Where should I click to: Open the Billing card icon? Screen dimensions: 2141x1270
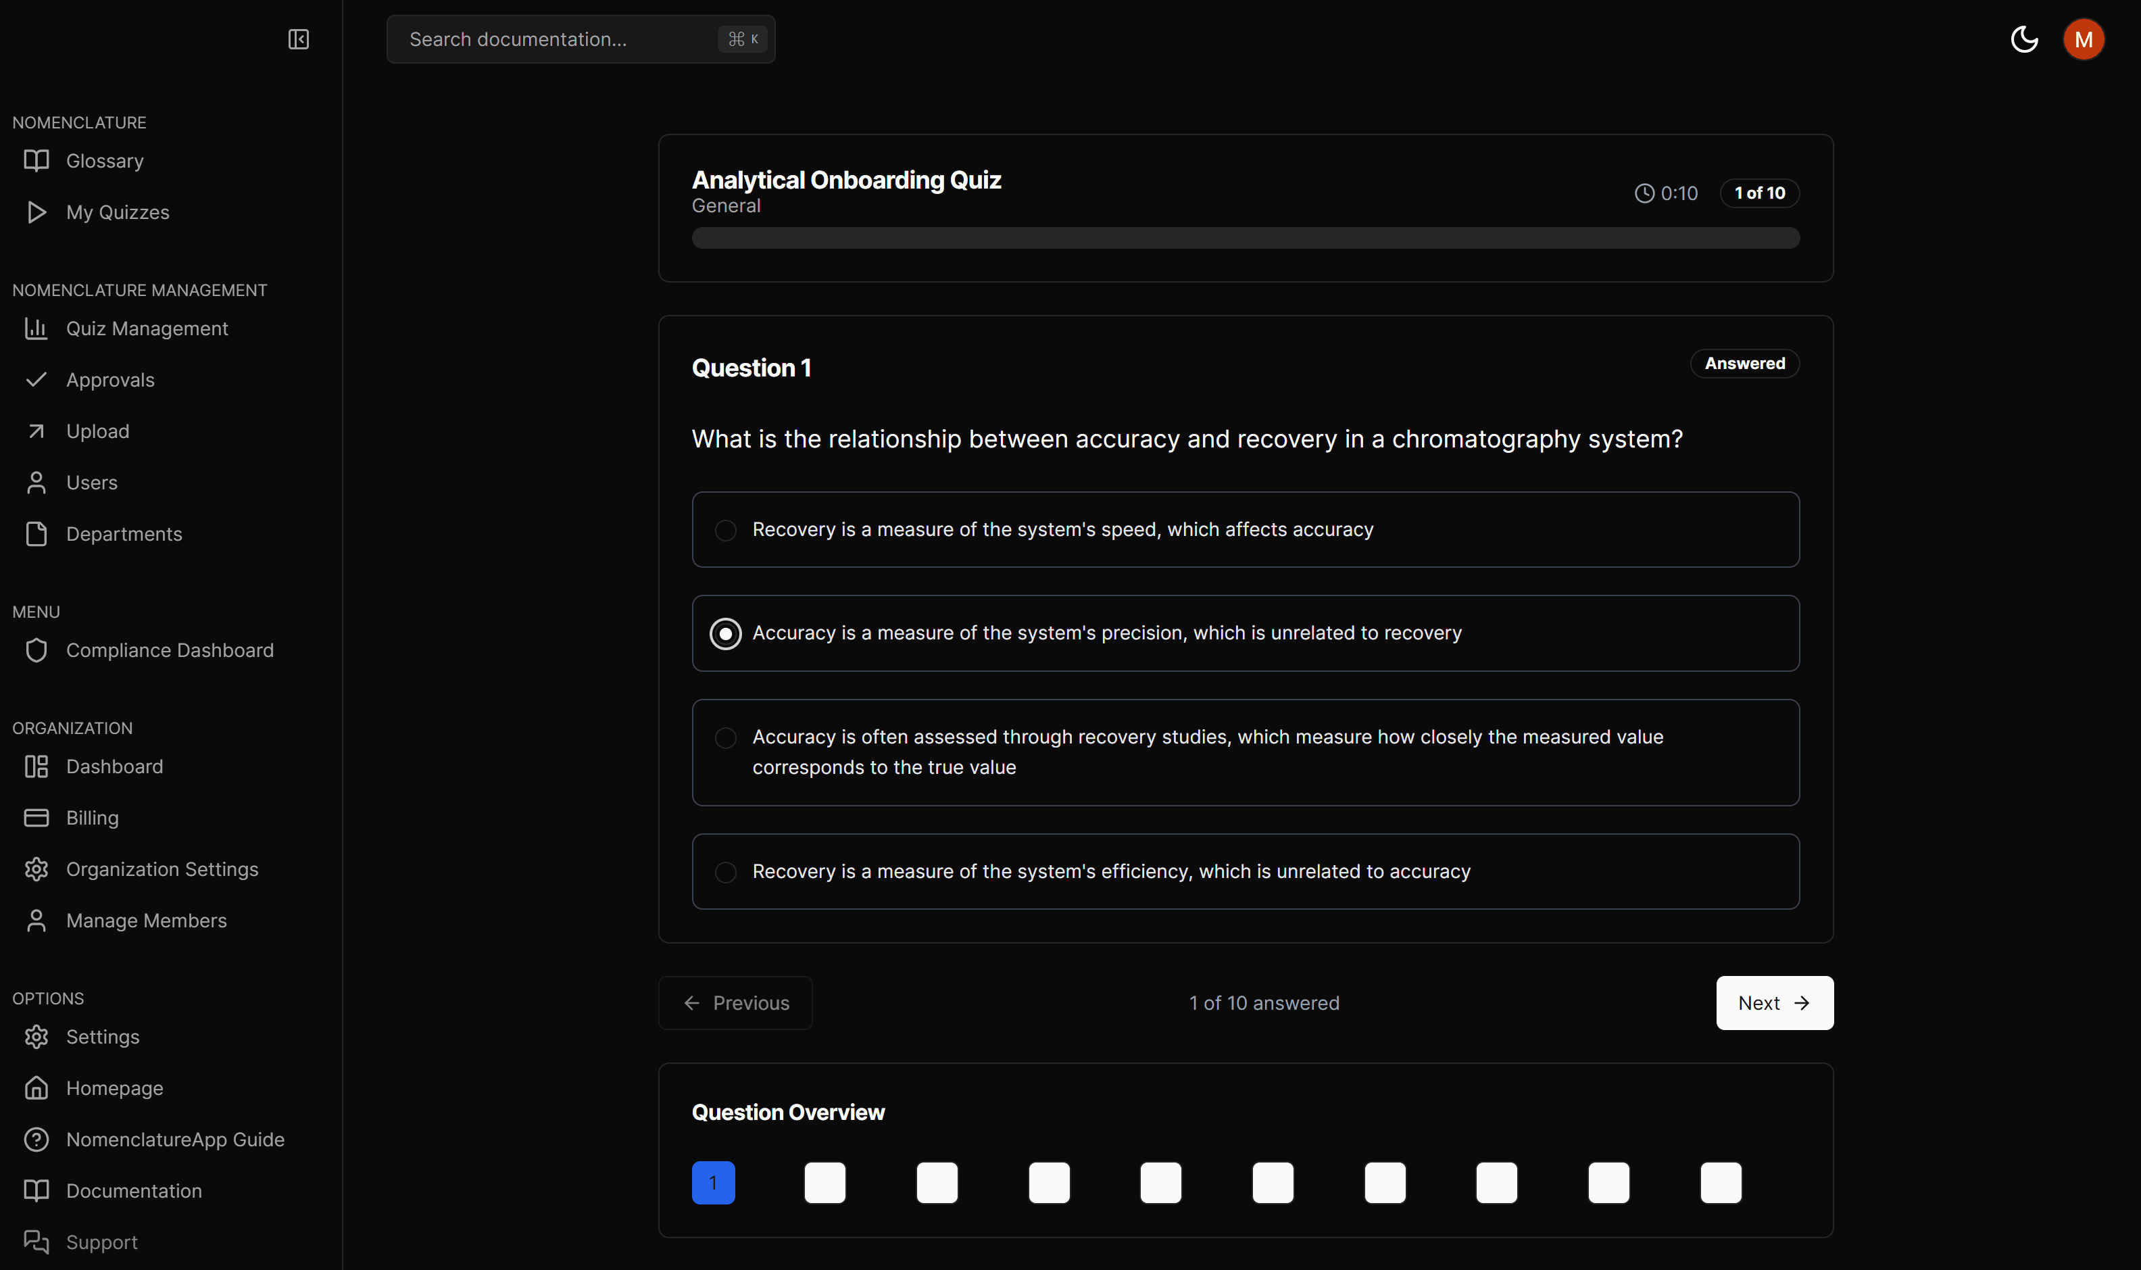pyautogui.click(x=36, y=818)
